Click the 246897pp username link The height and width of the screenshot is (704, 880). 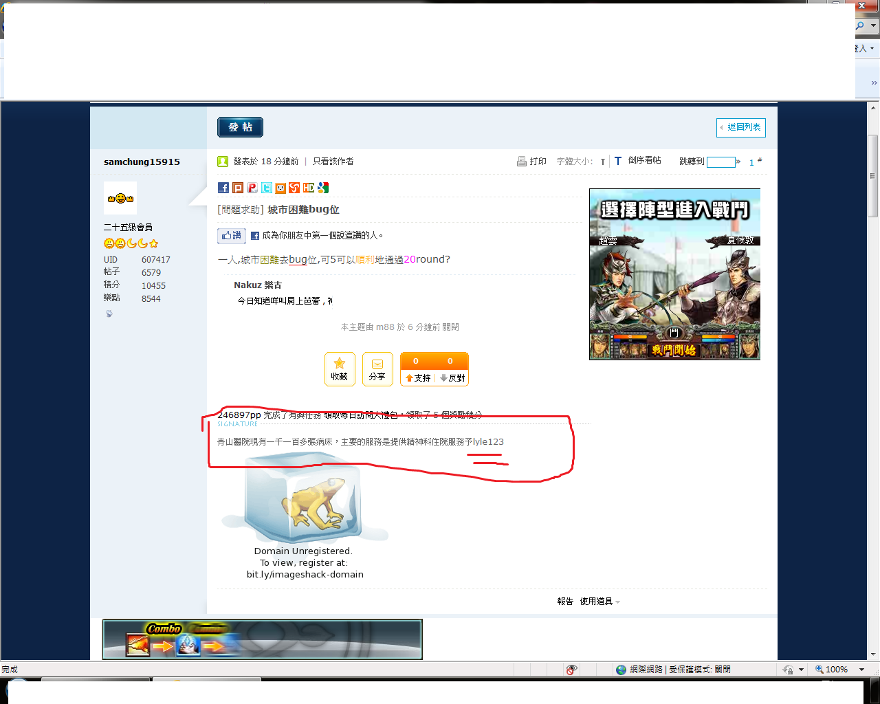coord(239,415)
